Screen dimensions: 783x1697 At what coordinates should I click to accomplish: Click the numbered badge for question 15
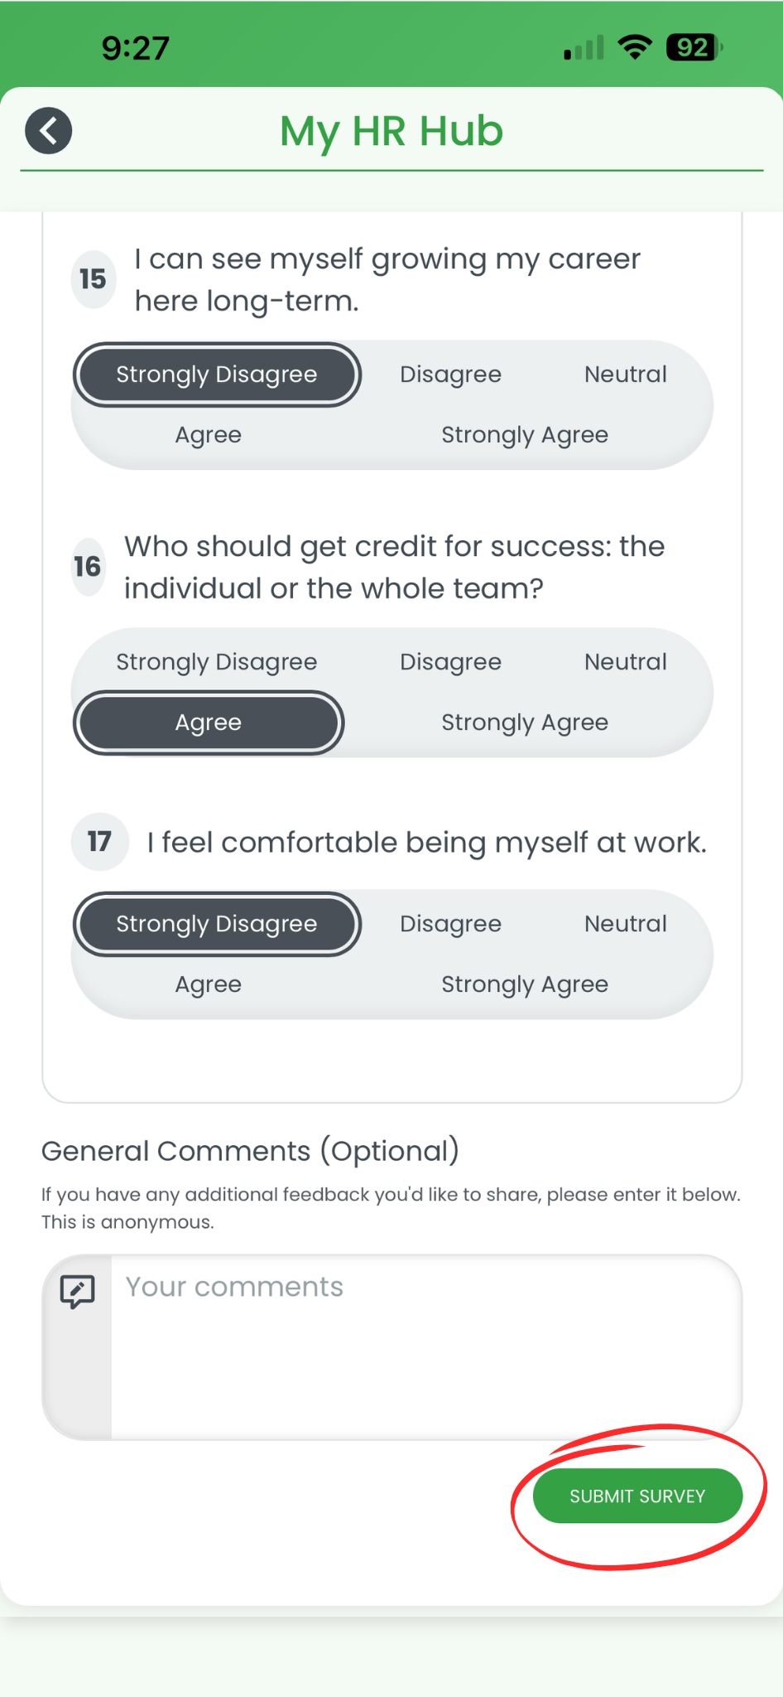[x=92, y=279]
